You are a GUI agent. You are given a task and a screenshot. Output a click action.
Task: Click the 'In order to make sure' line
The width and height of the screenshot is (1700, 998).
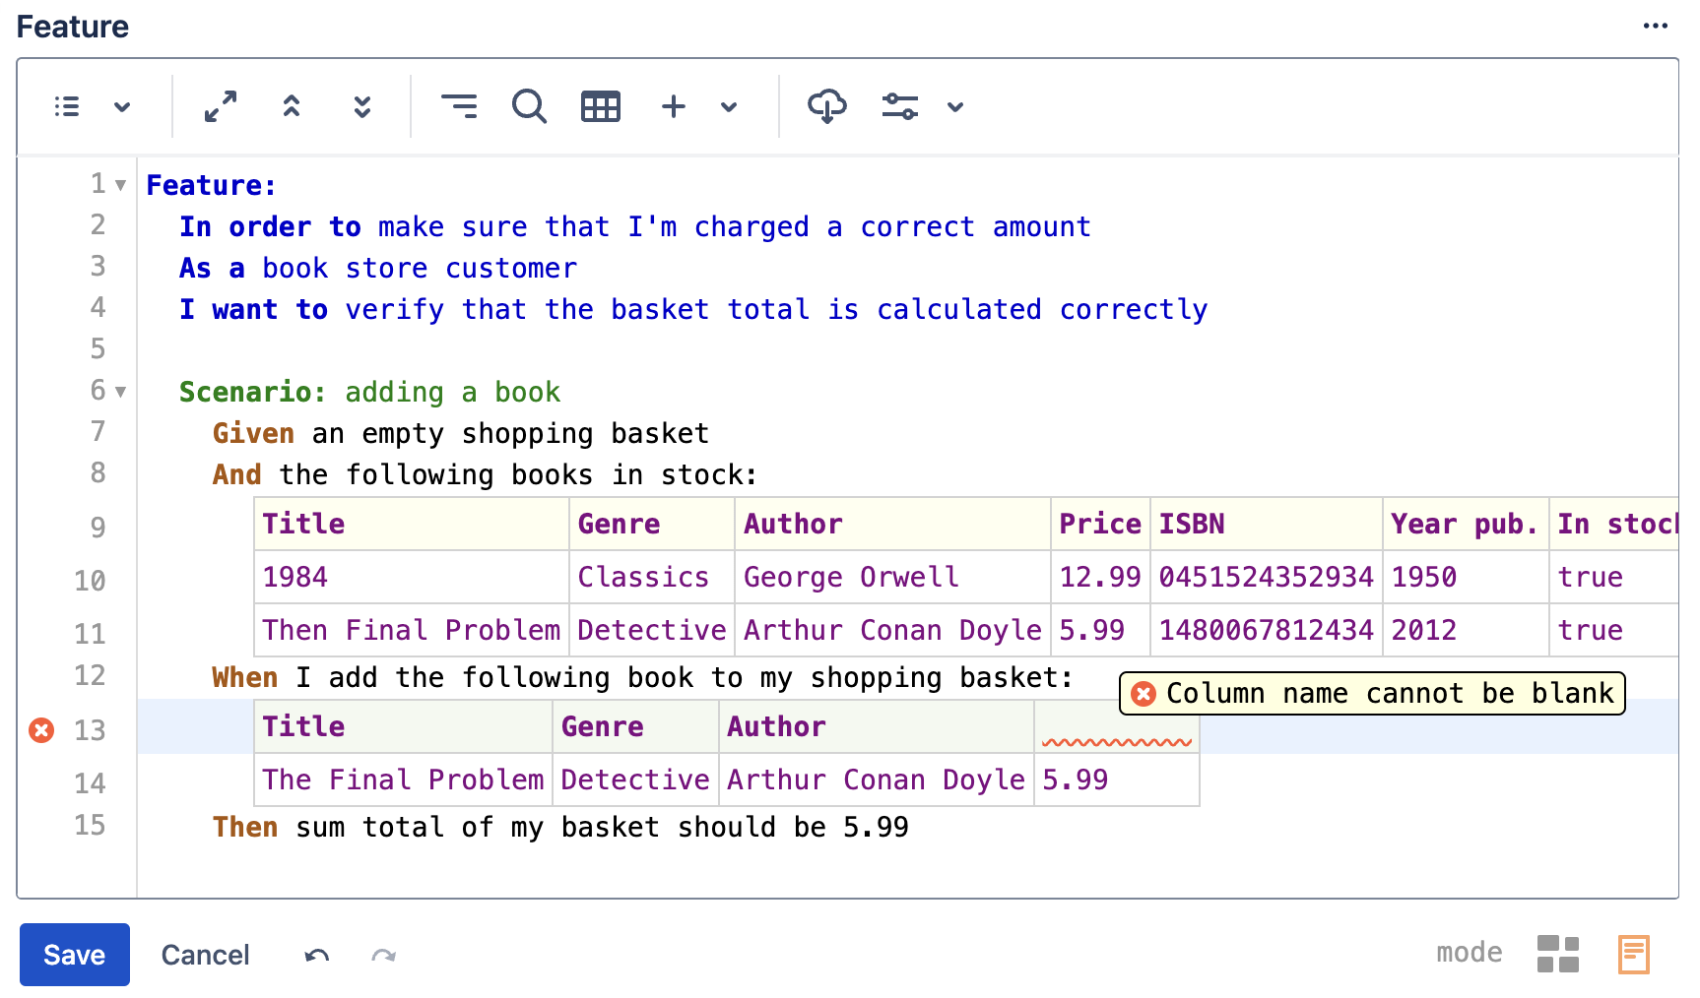tap(635, 226)
